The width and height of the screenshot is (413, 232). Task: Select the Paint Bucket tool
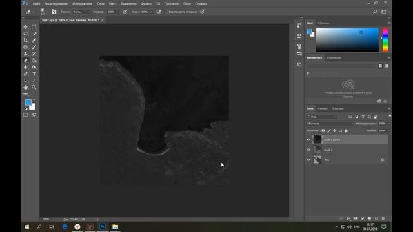tap(34, 61)
